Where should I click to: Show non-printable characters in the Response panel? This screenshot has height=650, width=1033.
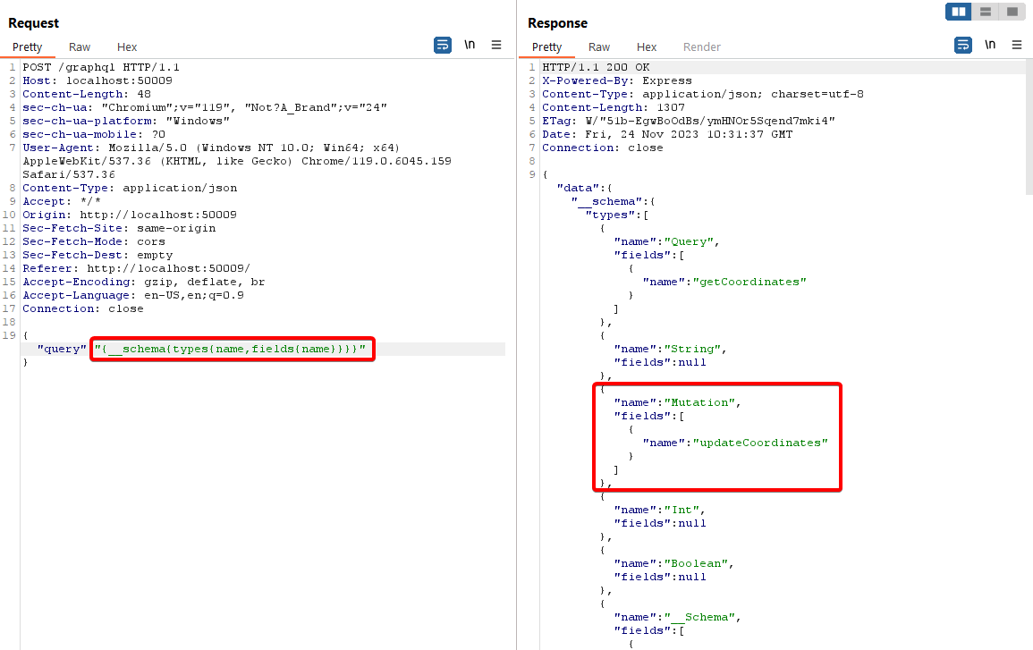coord(990,46)
